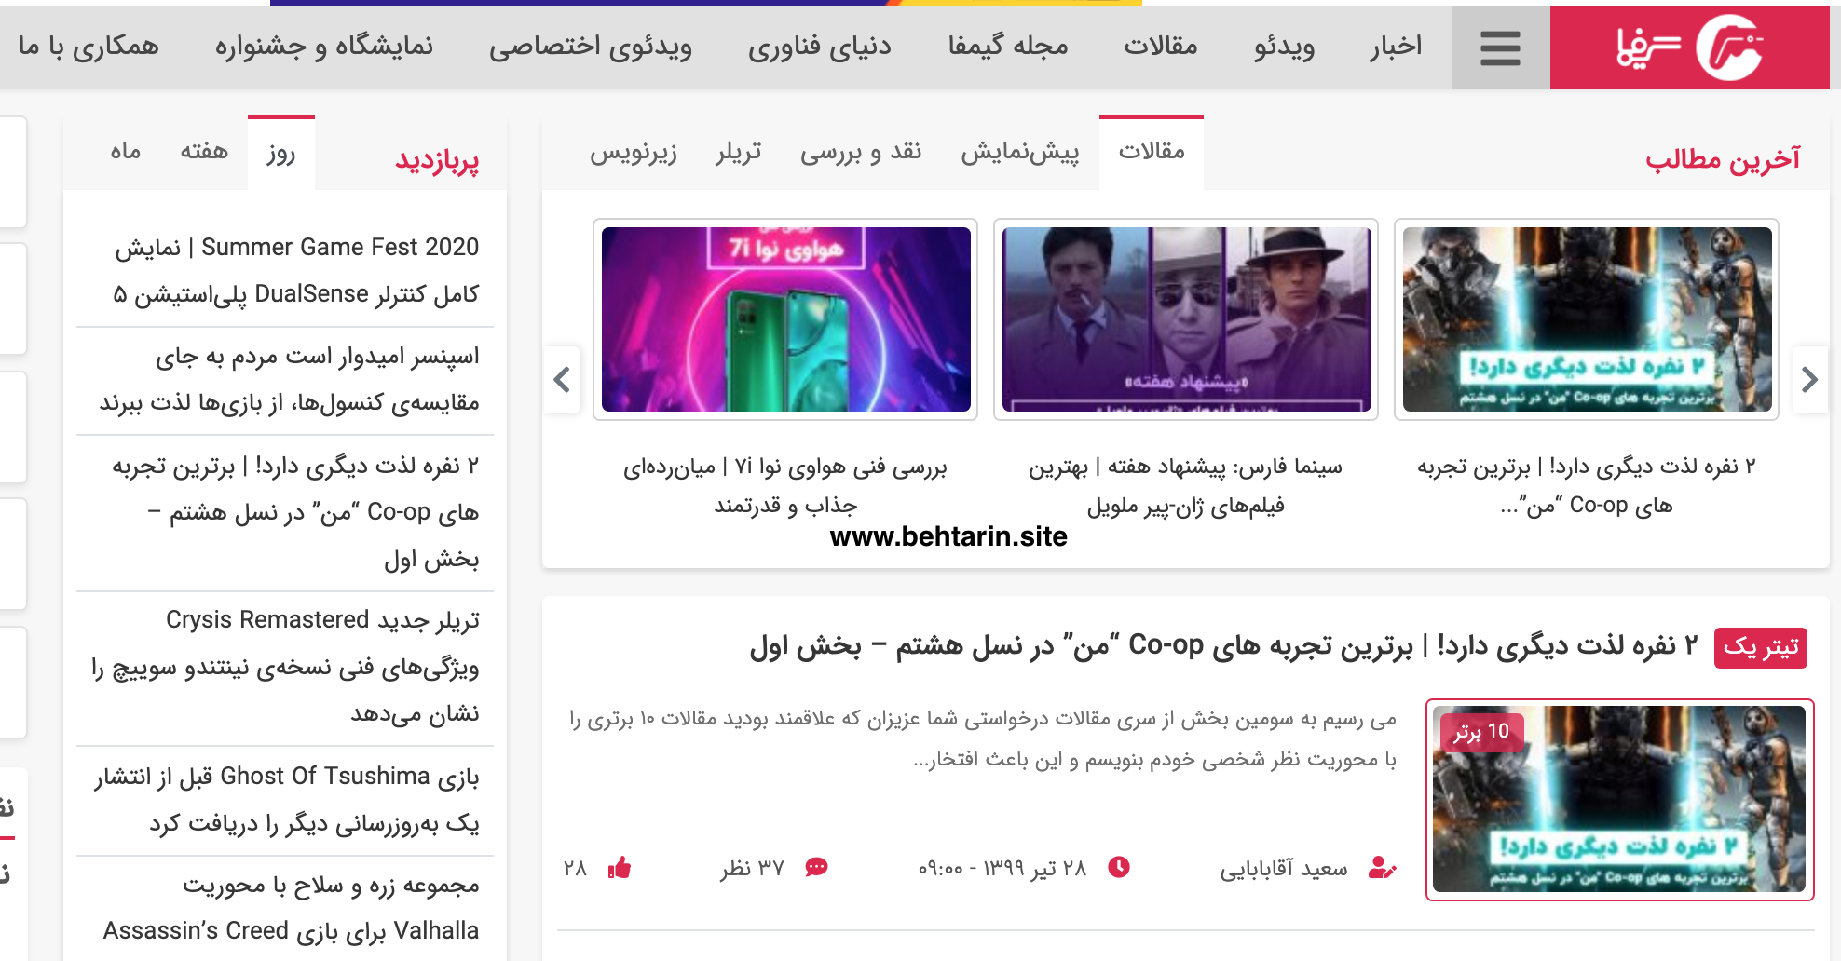Click the date ۲۸ تیر ۱۳۹۹ - ۰۹:۰۰
1841x961 pixels.
click(x=1002, y=868)
